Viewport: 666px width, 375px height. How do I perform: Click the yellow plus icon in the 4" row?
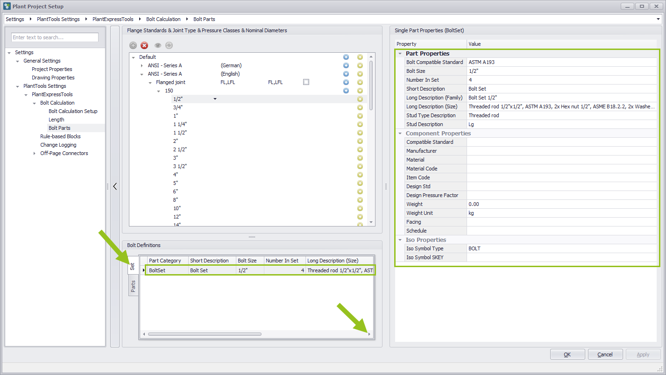click(360, 175)
